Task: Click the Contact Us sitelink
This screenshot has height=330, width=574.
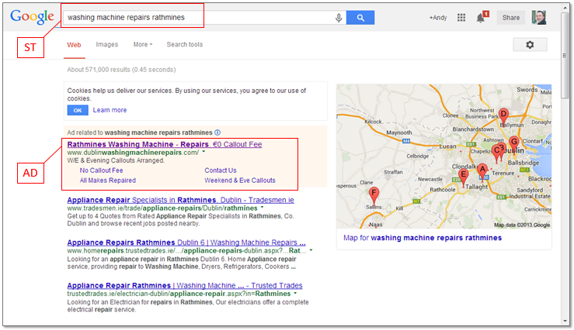Action: [221, 170]
